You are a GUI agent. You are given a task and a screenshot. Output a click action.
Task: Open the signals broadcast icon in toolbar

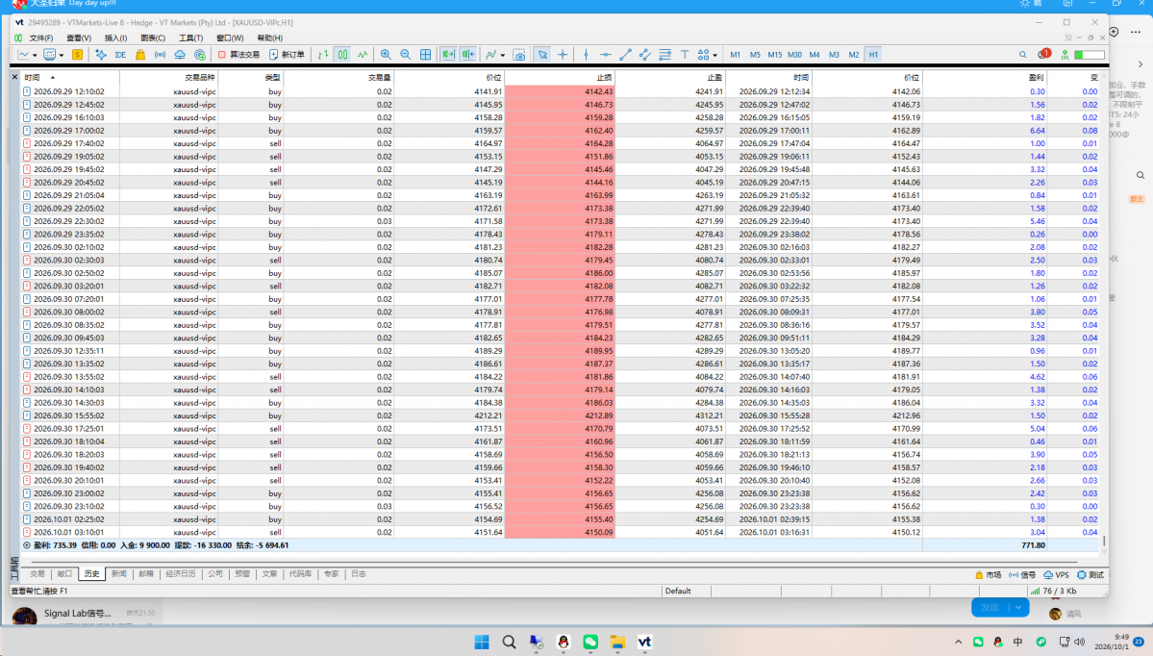[x=160, y=55]
